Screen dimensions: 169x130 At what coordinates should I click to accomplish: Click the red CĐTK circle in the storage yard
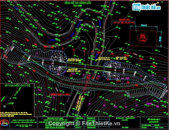pos(142,38)
